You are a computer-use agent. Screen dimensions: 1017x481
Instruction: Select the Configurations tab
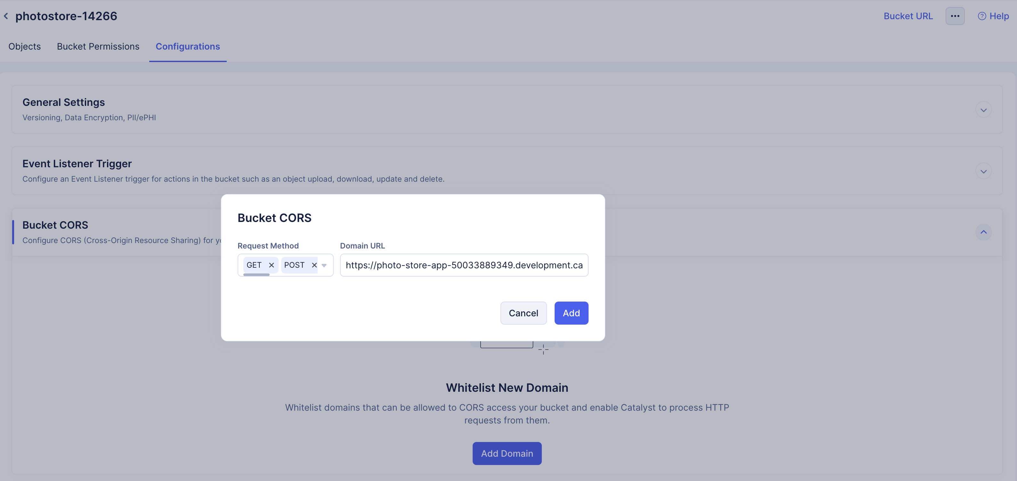(188, 46)
